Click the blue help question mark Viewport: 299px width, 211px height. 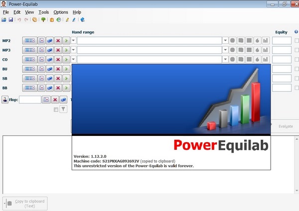tap(296, 32)
